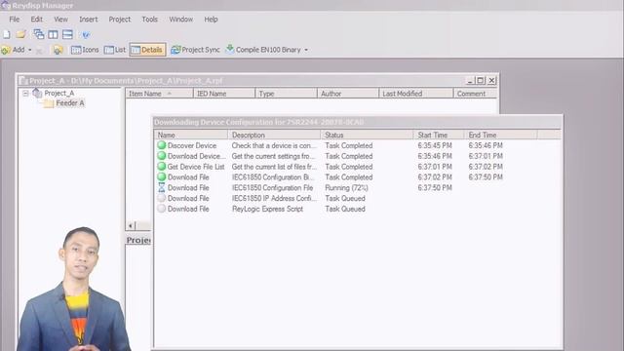Image resolution: width=624 pixels, height=351 pixels.
Task: Click IEC61850 IP Address Confi... description
Action: pyautogui.click(x=274, y=198)
